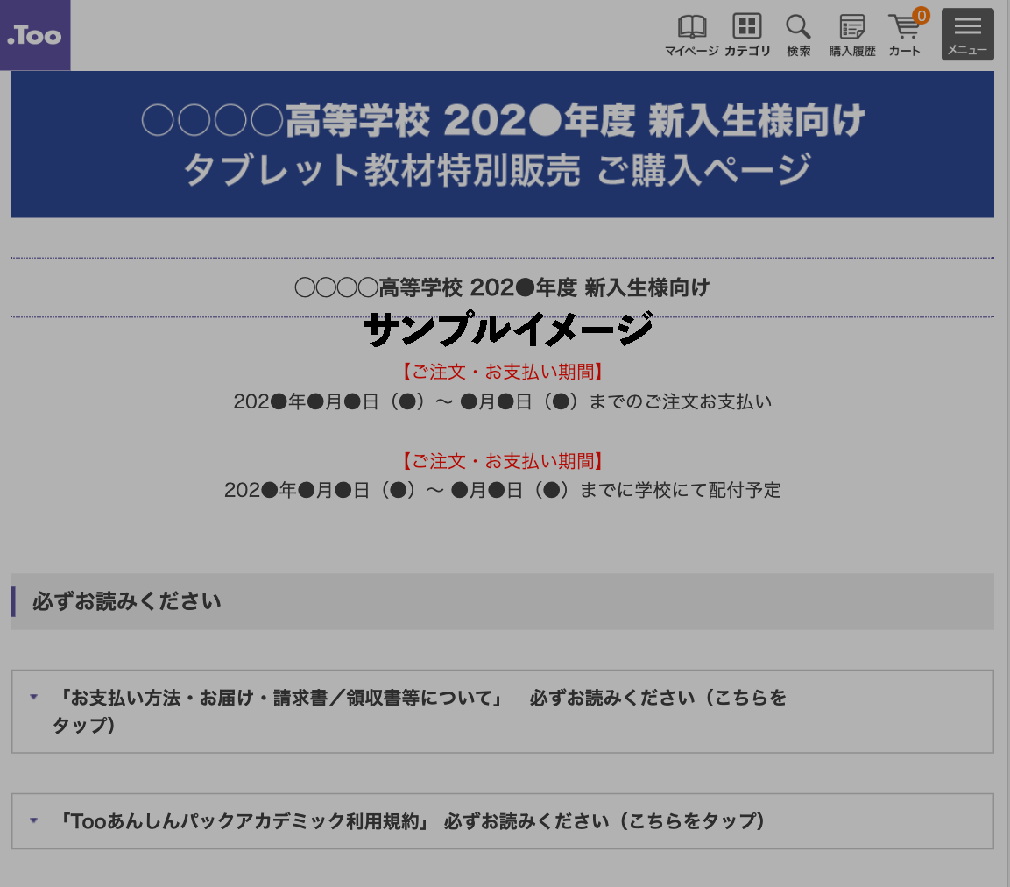Open the カテゴリ grid icon
This screenshot has width=1010, height=887.
coord(747,26)
